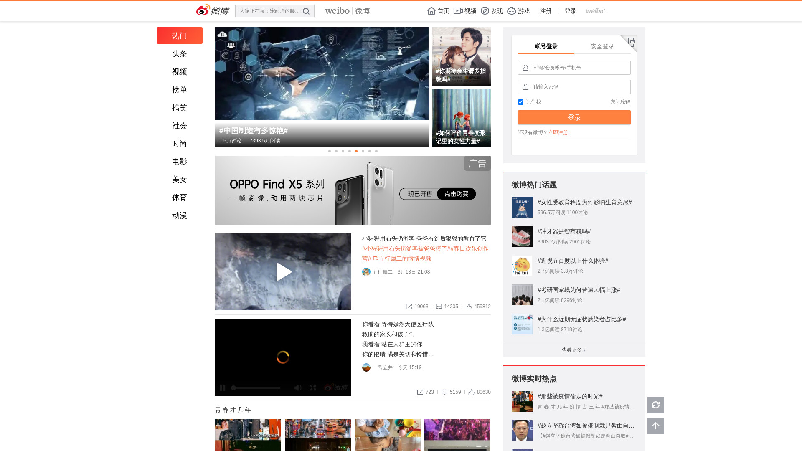Select 时尚 category in left sidebar

click(x=180, y=144)
